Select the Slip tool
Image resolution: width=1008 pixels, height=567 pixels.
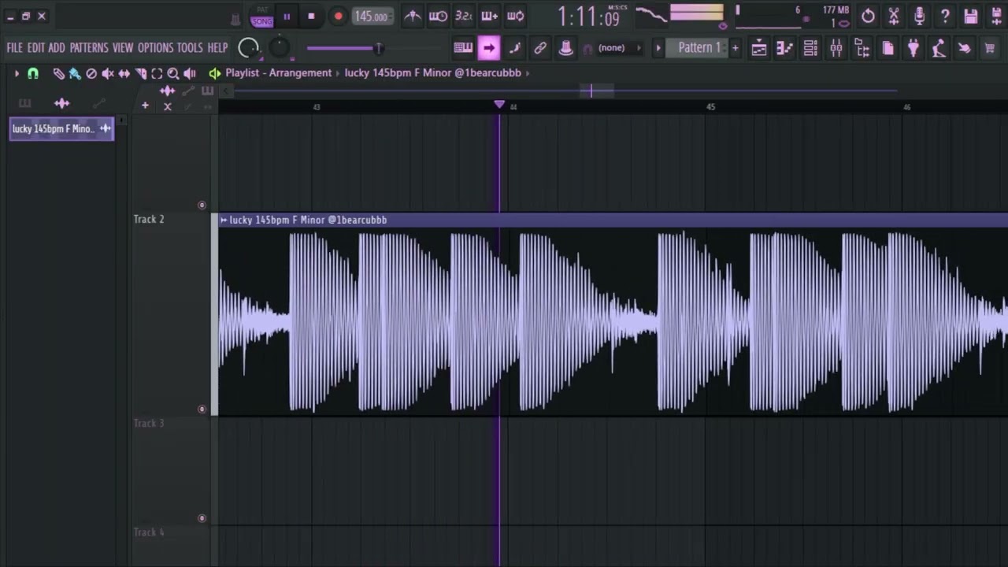coord(124,73)
